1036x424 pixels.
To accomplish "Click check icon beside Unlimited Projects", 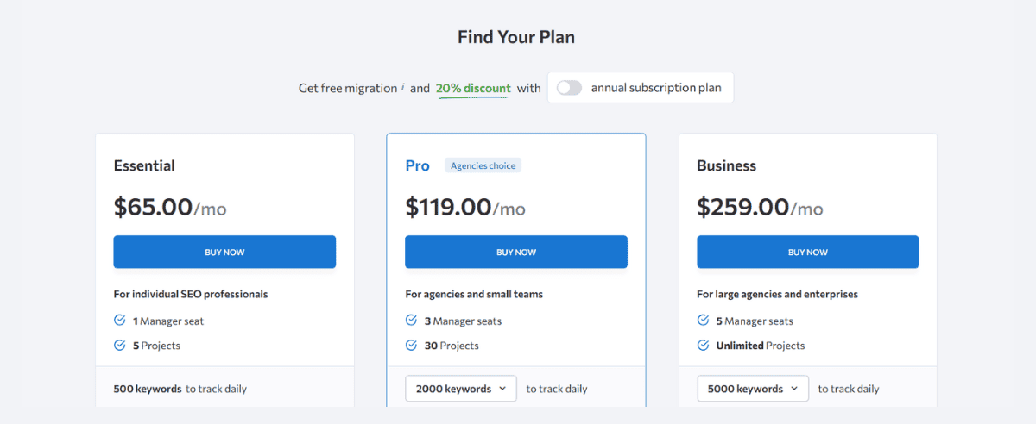I will [704, 345].
